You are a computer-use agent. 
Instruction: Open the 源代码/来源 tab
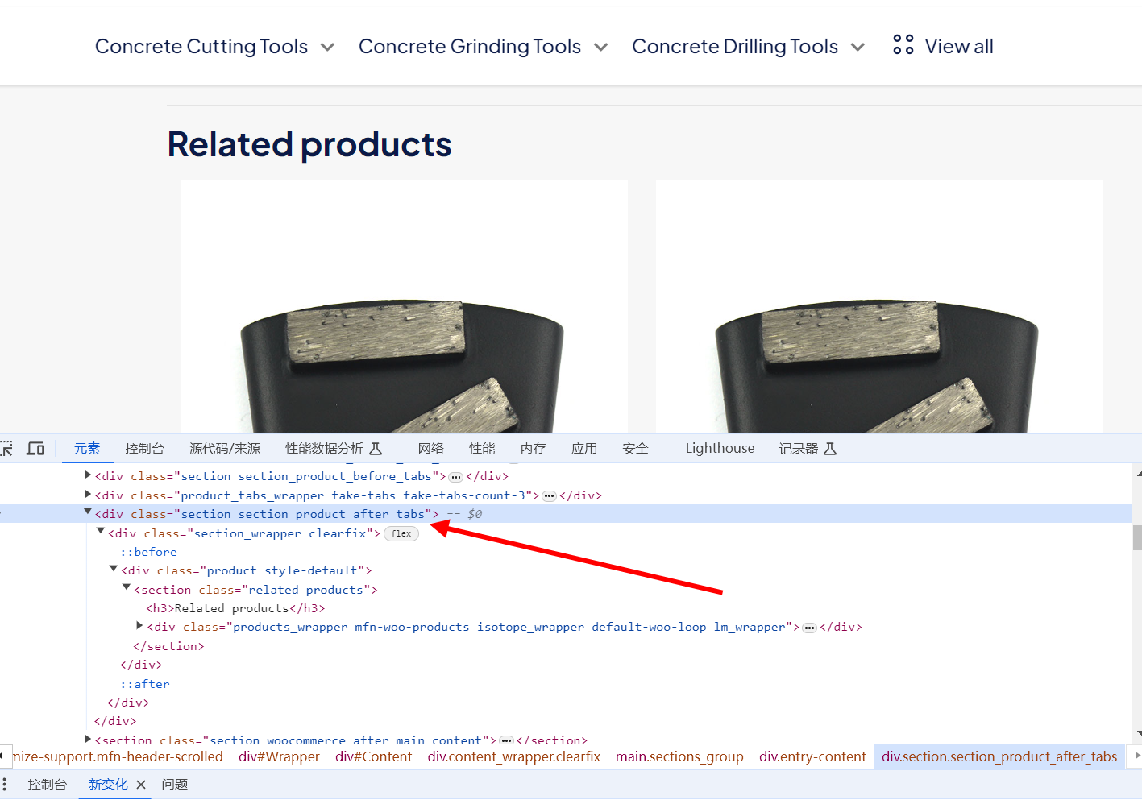(225, 449)
